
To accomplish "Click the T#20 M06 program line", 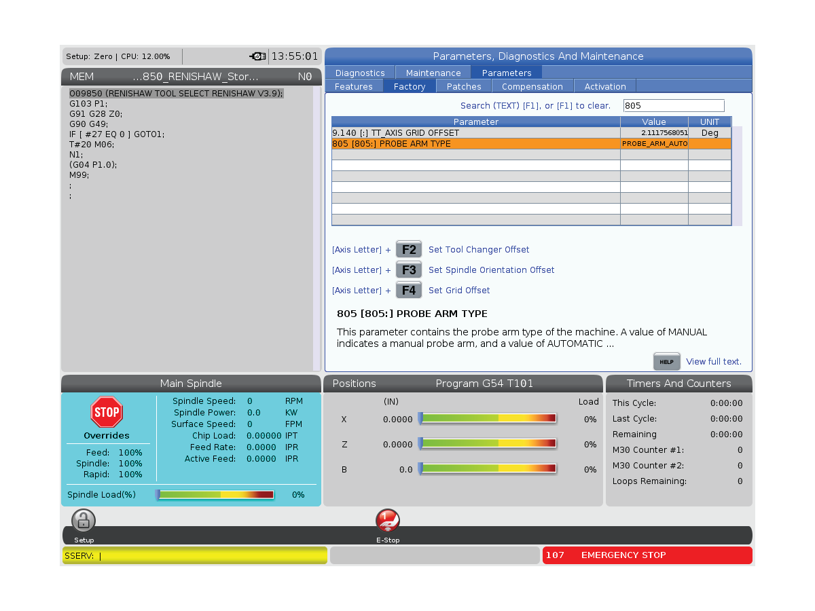I will coord(92,144).
